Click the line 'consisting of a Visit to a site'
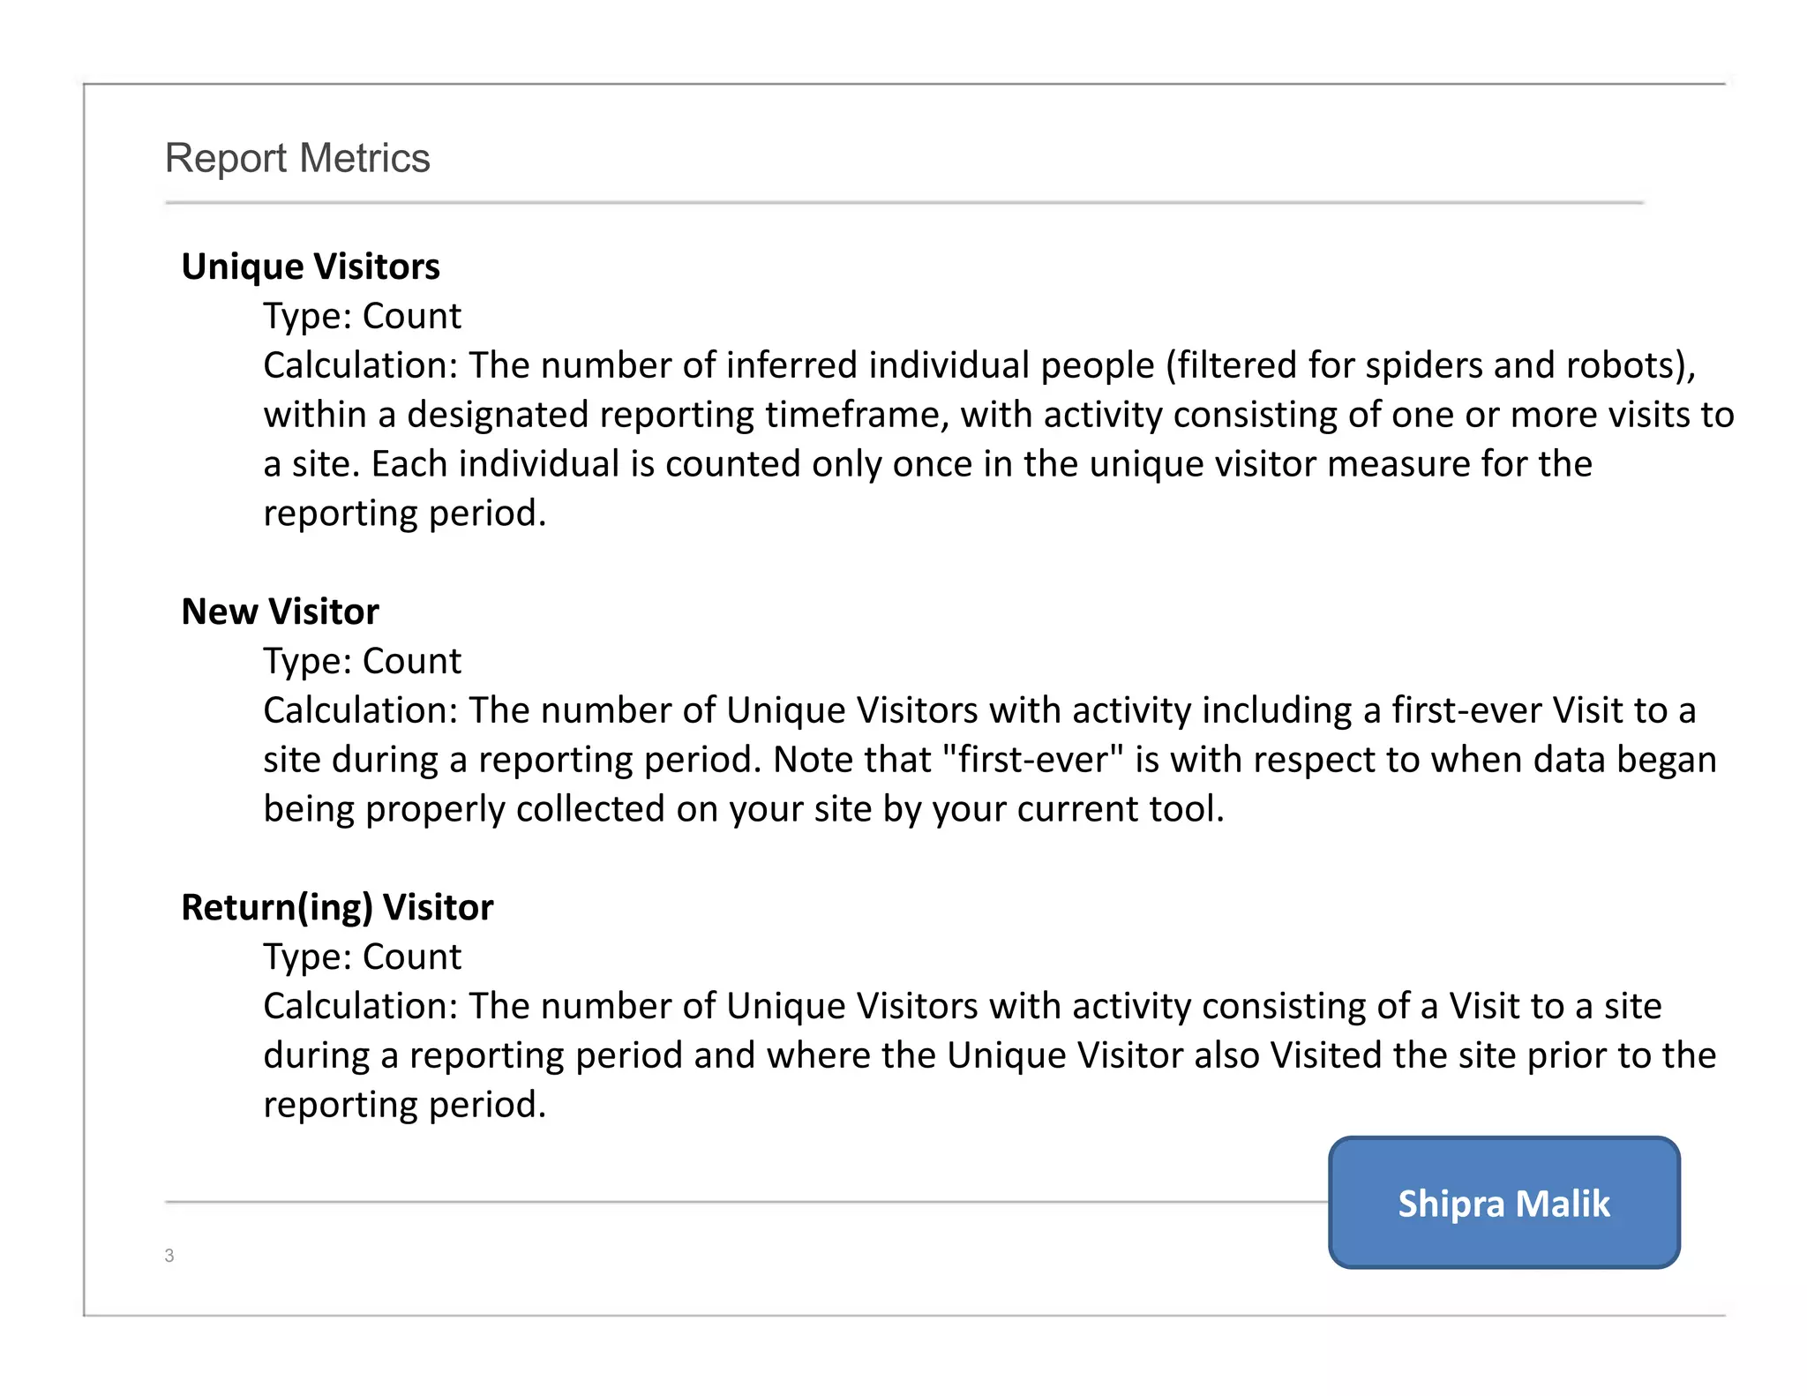The width and height of the screenshot is (1807, 1396). (963, 1006)
